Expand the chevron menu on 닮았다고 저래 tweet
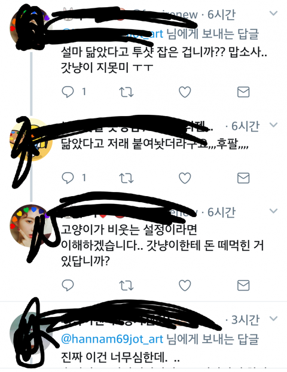 click(x=273, y=125)
